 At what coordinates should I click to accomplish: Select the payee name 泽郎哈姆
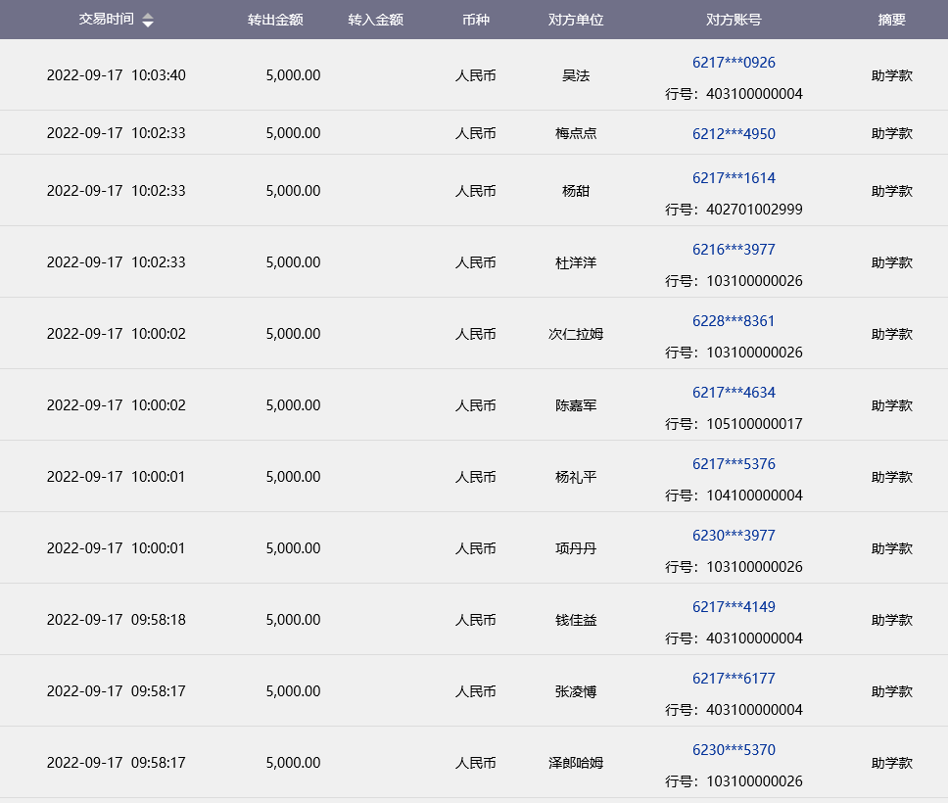(576, 763)
